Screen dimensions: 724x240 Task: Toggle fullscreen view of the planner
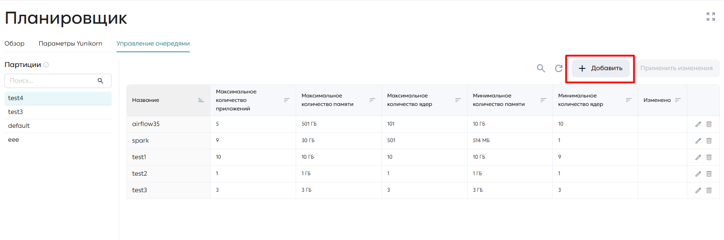tap(711, 17)
